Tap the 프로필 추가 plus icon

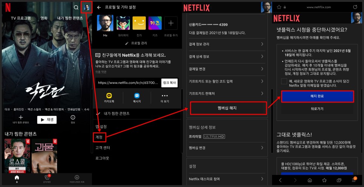[x=171, y=23]
